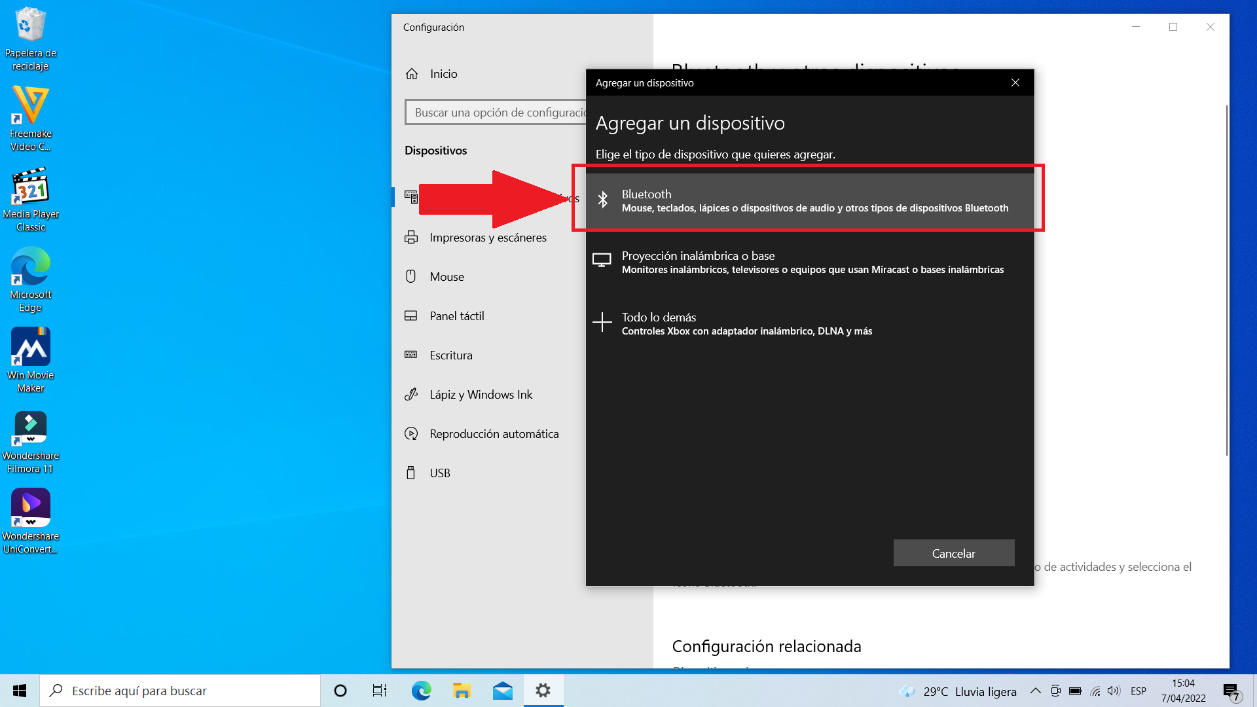The image size is (1257, 707).
Task: Open the Mail app from taskbar
Action: coord(503,691)
